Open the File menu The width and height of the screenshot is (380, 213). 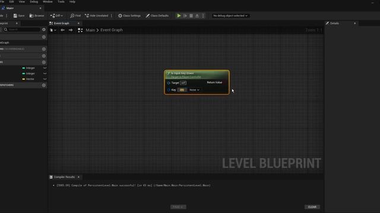(2, 2)
